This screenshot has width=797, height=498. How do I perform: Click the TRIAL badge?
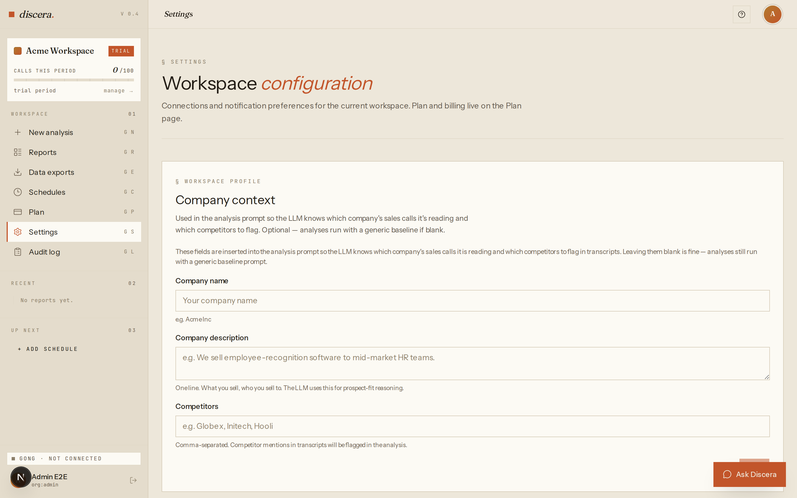tap(121, 51)
